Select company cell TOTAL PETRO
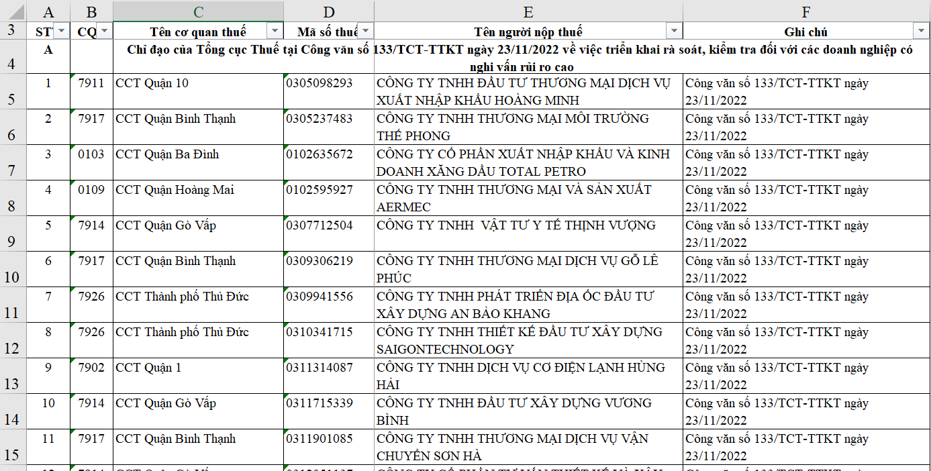This screenshot has width=931, height=471. [528, 163]
